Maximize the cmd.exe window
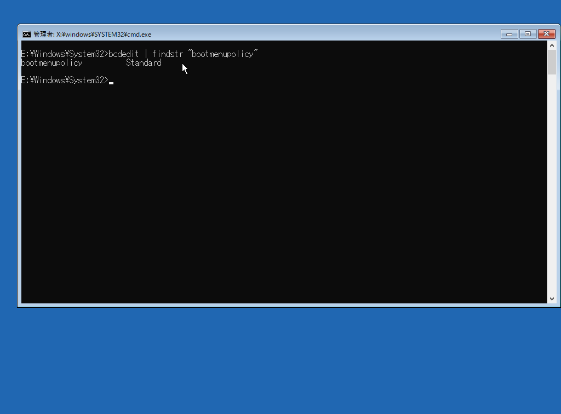The height and width of the screenshot is (414, 561). click(x=528, y=34)
